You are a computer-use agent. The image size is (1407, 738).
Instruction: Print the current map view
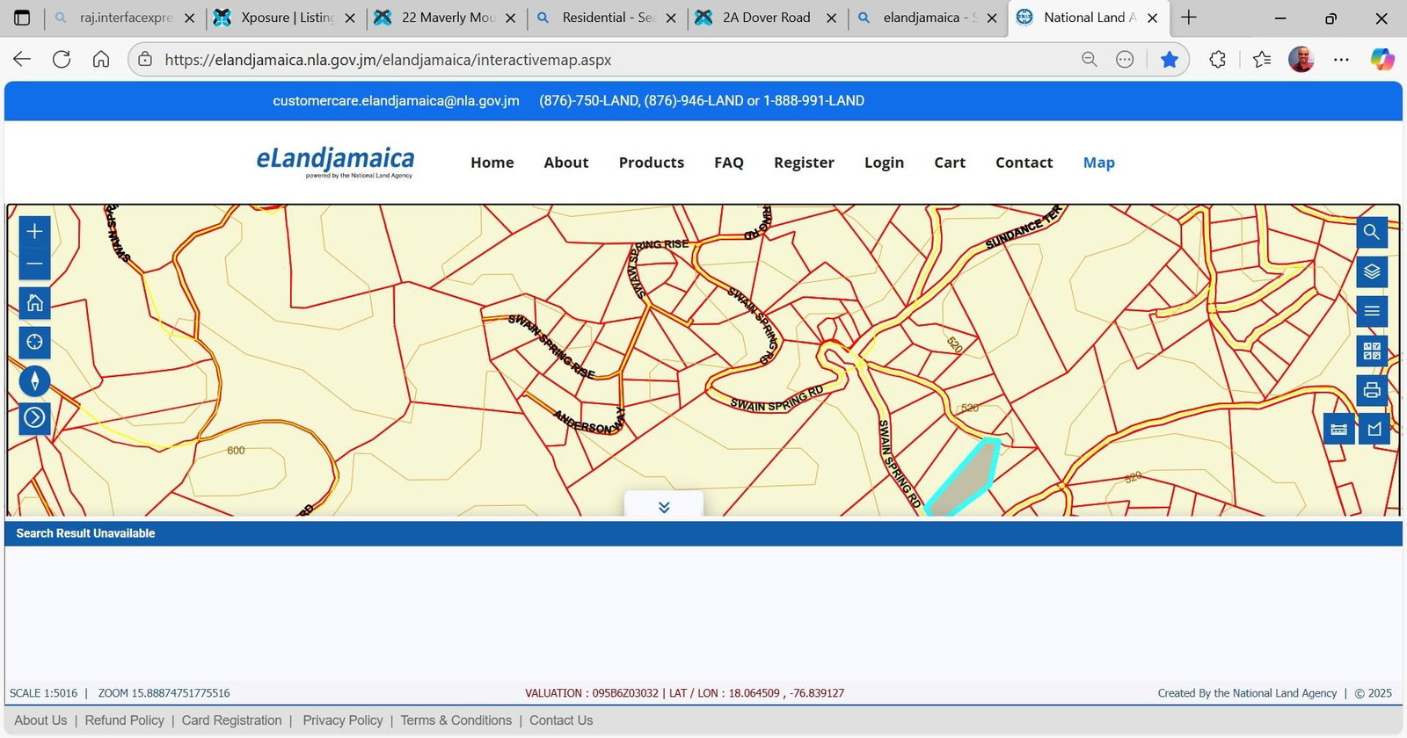point(1371,390)
